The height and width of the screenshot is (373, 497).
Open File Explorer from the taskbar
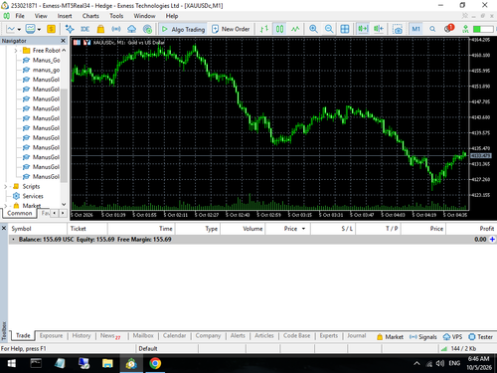point(107,363)
